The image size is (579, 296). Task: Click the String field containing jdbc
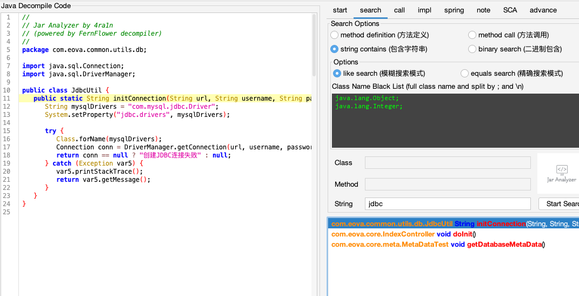click(448, 203)
